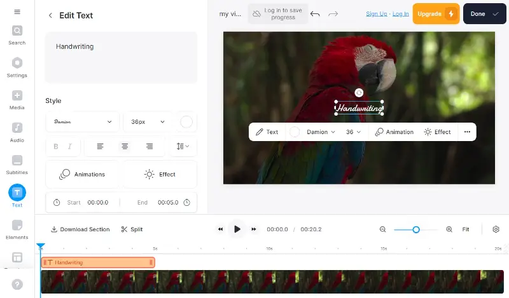Open the Search sidebar panel
This screenshot has height=298, width=509.
point(17,36)
